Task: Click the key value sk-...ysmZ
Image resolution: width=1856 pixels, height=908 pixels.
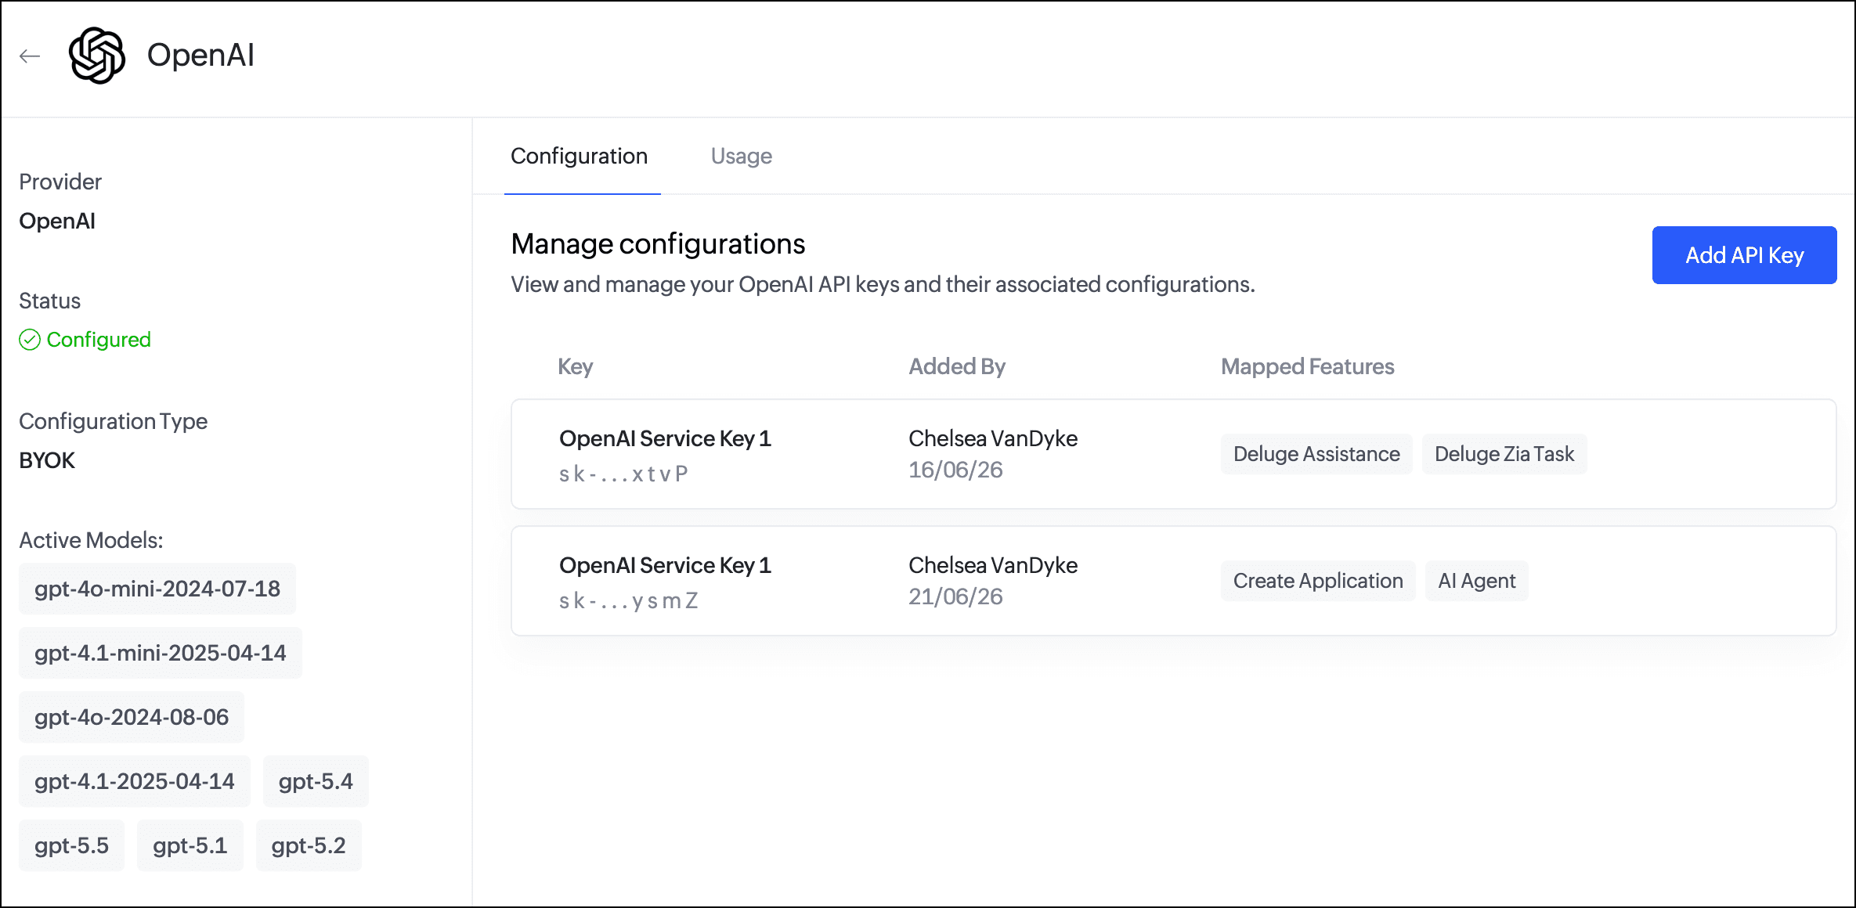Action: [628, 600]
